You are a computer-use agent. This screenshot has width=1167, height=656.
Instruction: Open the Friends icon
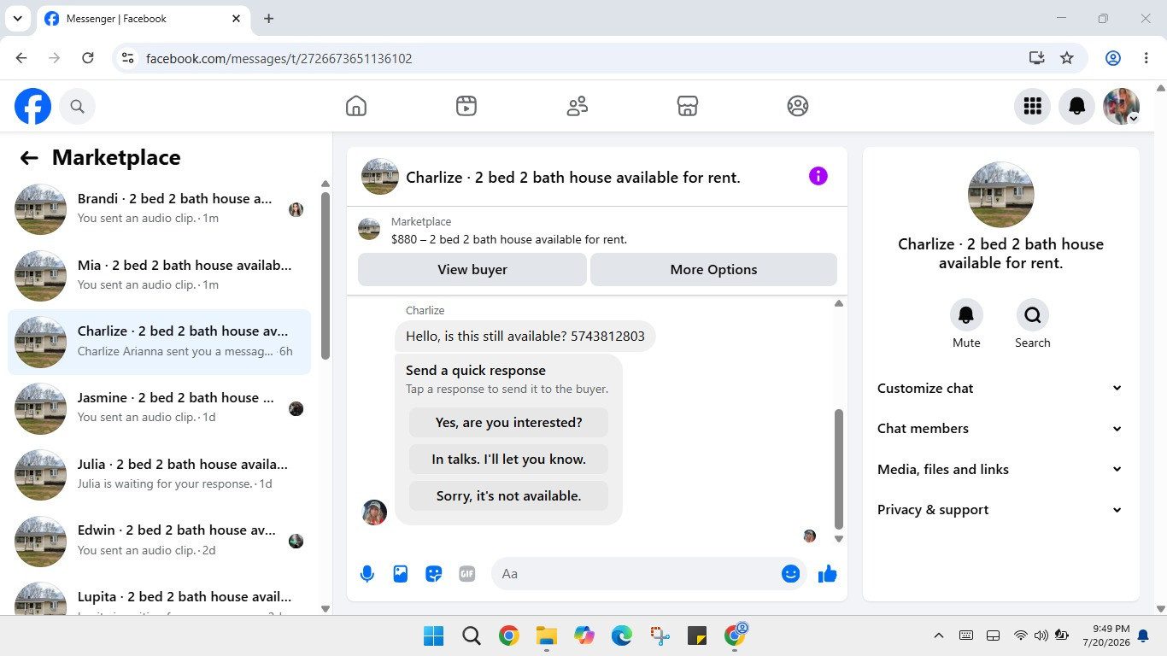pyautogui.click(x=578, y=106)
